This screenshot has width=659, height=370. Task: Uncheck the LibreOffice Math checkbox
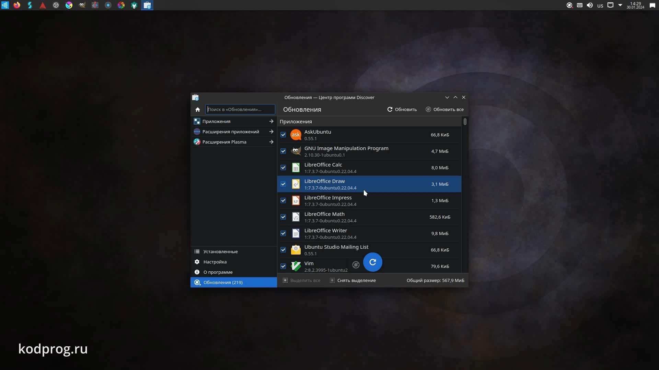pyautogui.click(x=283, y=217)
